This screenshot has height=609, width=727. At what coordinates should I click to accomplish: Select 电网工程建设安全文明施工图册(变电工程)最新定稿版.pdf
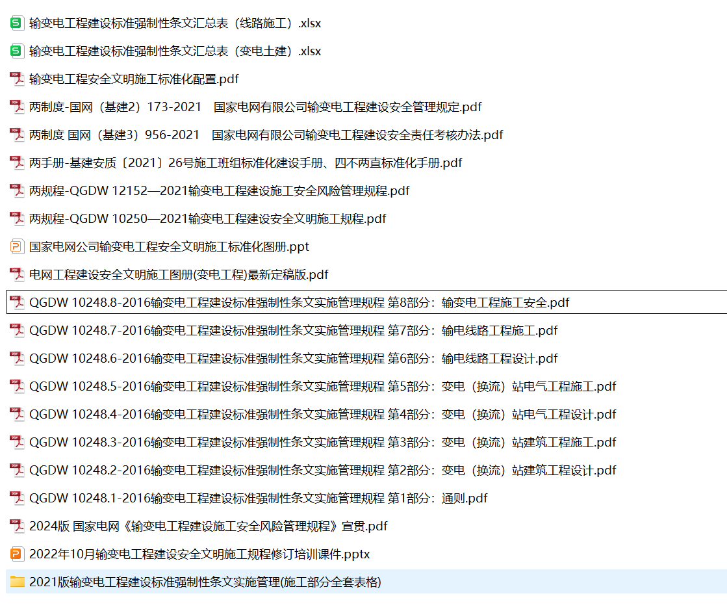point(179,274)
